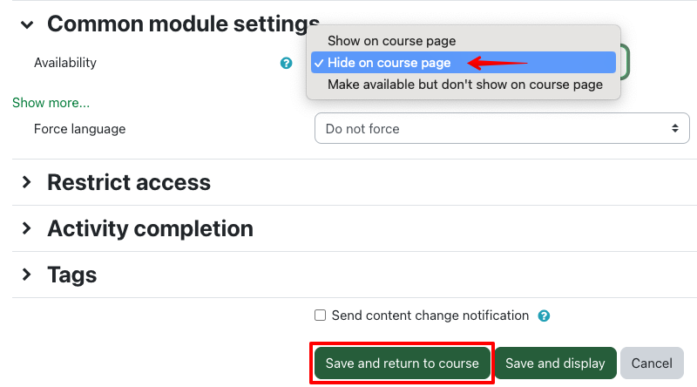Click the Activity completion heading text

point(150,228)
